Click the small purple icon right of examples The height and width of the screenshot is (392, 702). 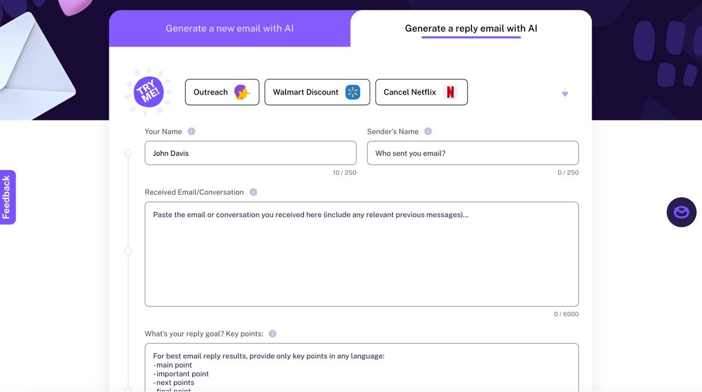(565, 93)
